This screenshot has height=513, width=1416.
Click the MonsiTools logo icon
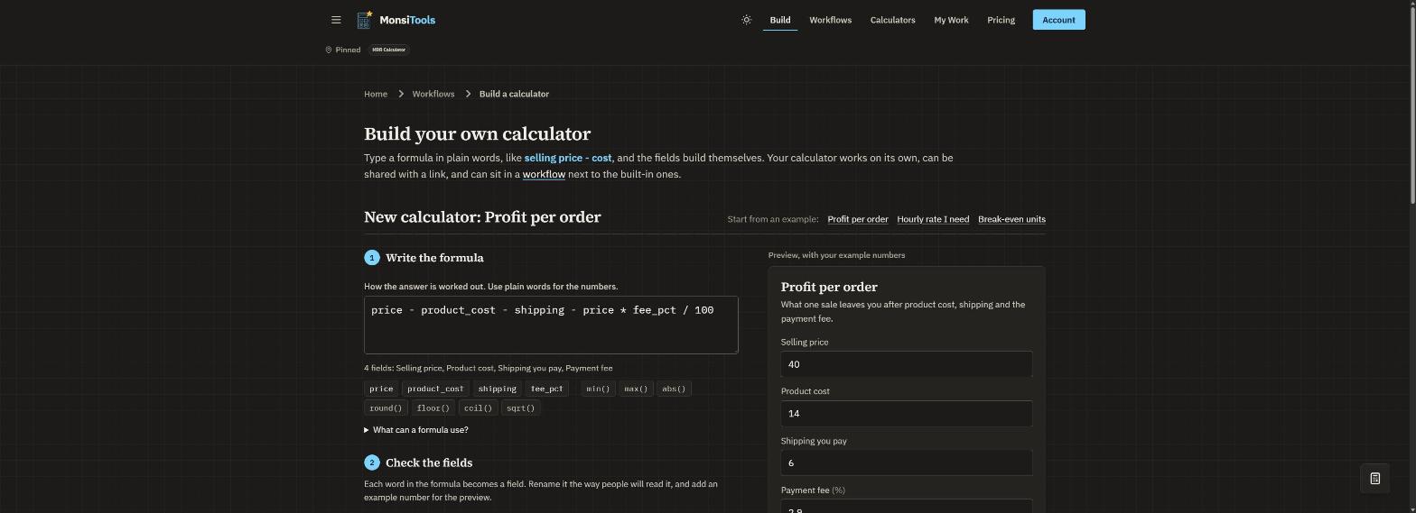(x=364, y=20)
